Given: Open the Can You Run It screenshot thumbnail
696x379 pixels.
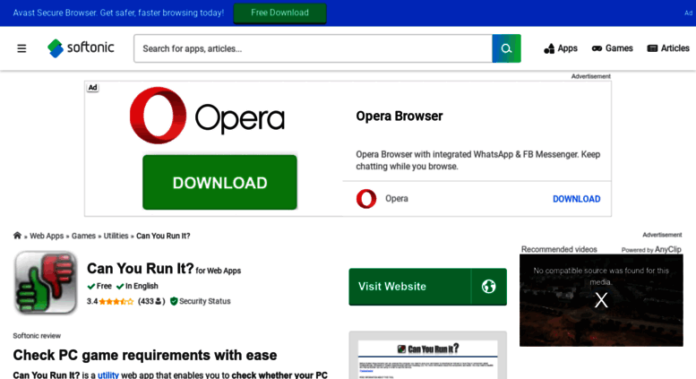Looking at the screenshot, I should [x=427, y=355].
